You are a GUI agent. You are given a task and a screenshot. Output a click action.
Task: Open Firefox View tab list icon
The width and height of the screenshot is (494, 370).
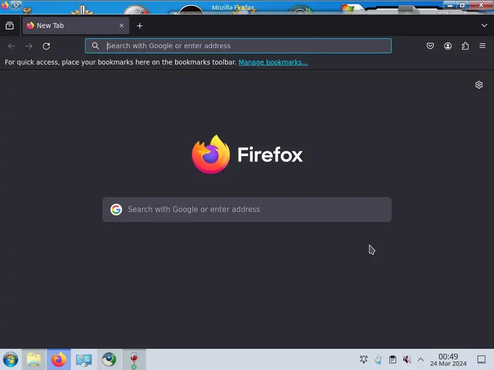click(10, 26)
